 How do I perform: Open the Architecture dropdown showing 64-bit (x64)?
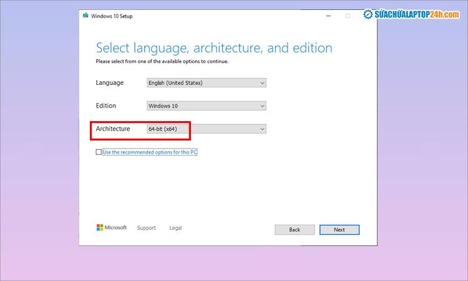206,129
